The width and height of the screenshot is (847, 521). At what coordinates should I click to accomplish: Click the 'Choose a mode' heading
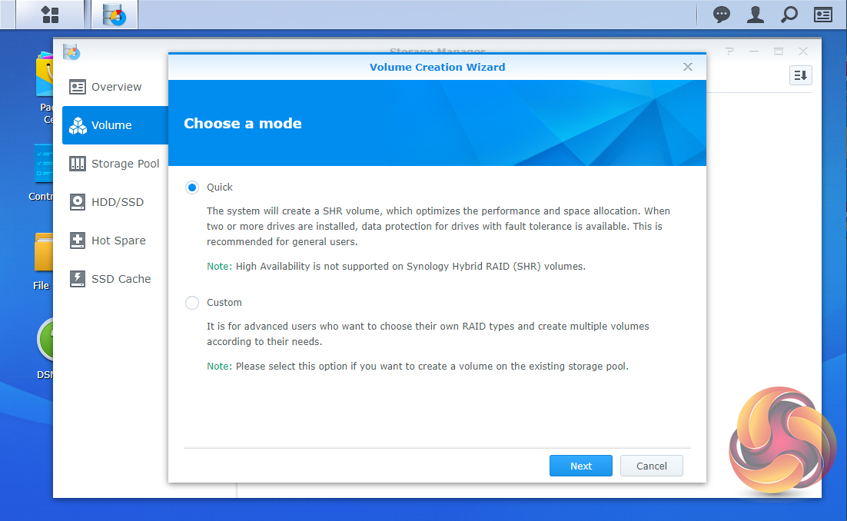click(x=243, y=124)
